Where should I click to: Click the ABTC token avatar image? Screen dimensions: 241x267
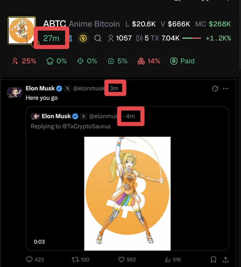click(22, 31)
